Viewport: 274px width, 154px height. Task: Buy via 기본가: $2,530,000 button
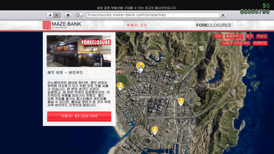[79, 116]
